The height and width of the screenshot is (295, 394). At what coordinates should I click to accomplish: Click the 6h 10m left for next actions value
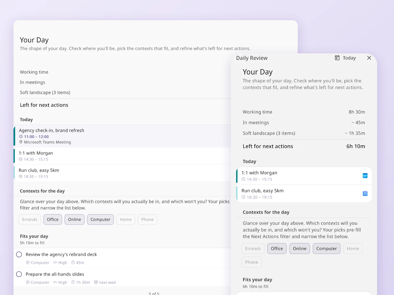point(356,146)
